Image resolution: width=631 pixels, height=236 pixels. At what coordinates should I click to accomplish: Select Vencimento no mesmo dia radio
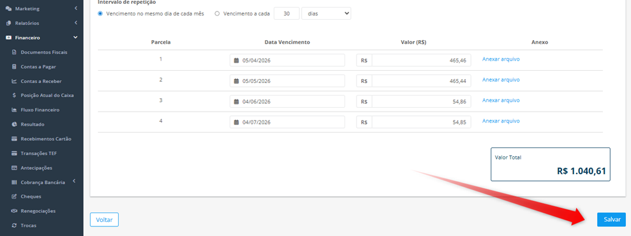(x=100, y=13)
